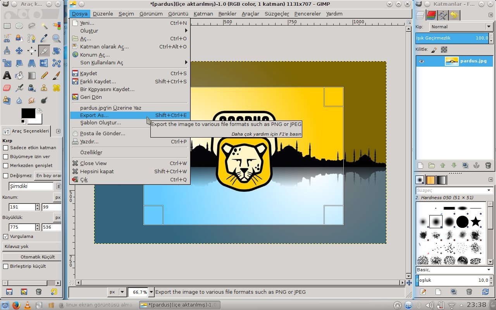The image size is (496, 310).
Task: Open the Büyüklük px unit dropdown
Action: click(57, 217)
